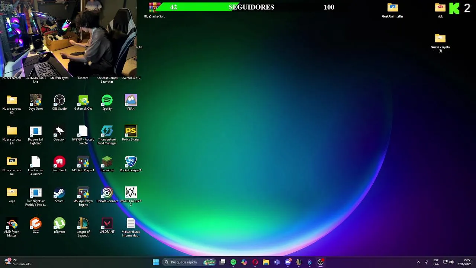Select the Nueva carpeta (2) folder

point(12,104)
